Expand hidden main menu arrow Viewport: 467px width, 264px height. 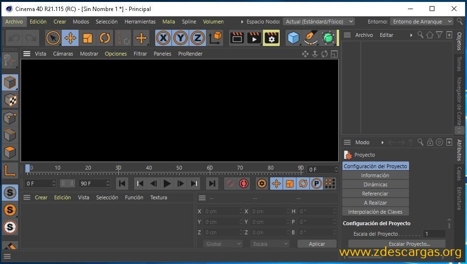(242, 22)
